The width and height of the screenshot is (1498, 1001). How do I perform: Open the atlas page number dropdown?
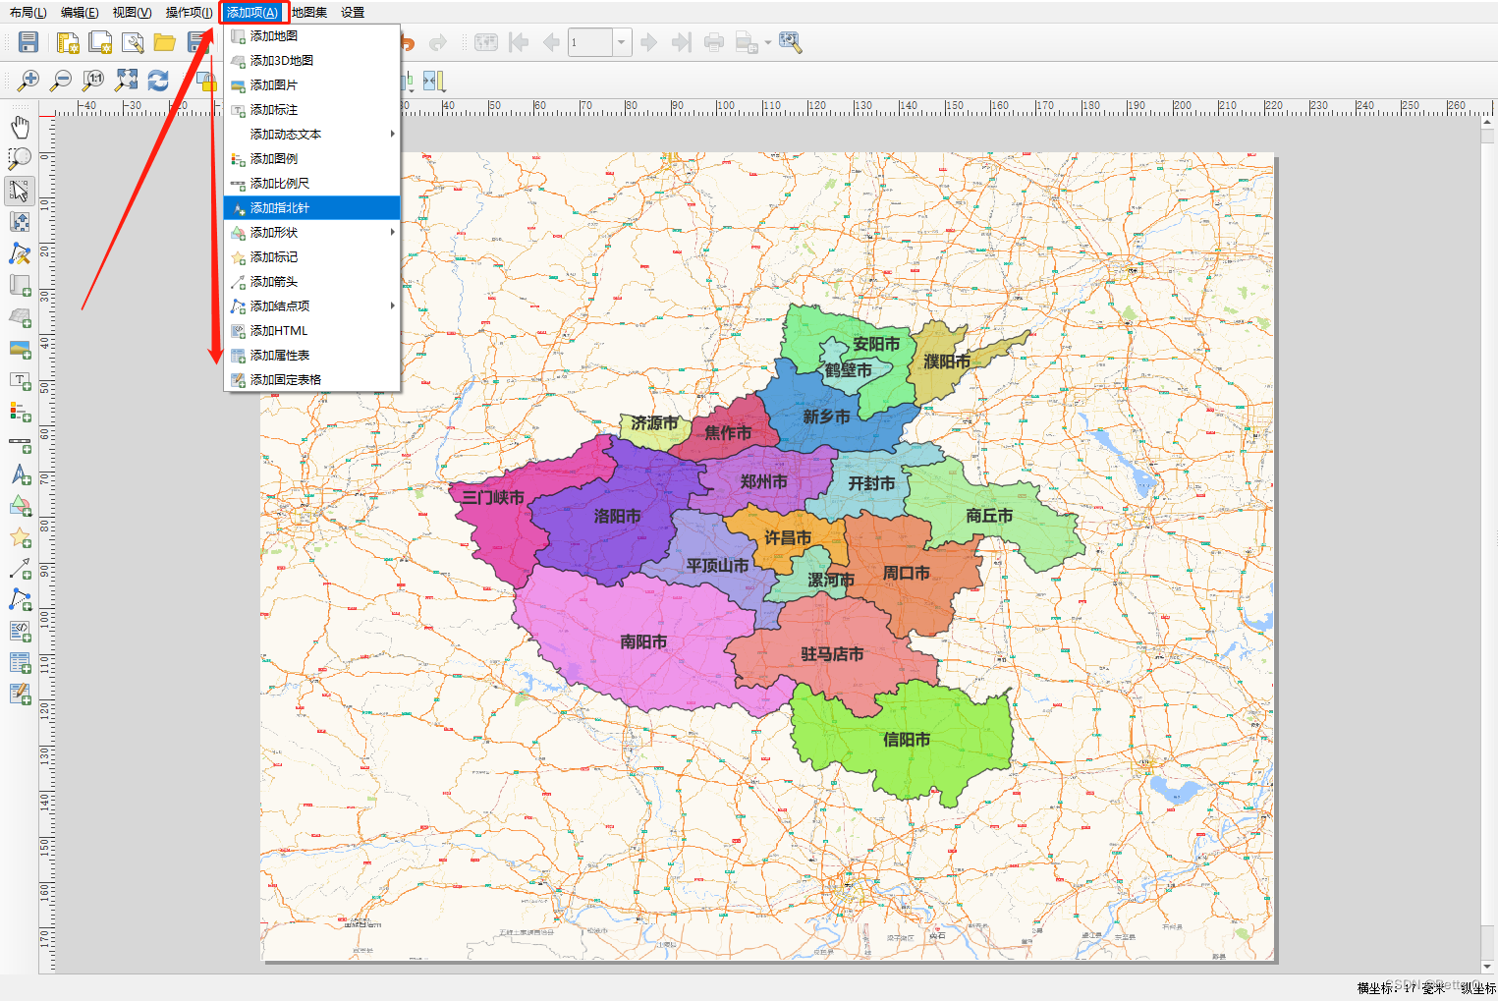pyautogui.click(x=621, y=42)
